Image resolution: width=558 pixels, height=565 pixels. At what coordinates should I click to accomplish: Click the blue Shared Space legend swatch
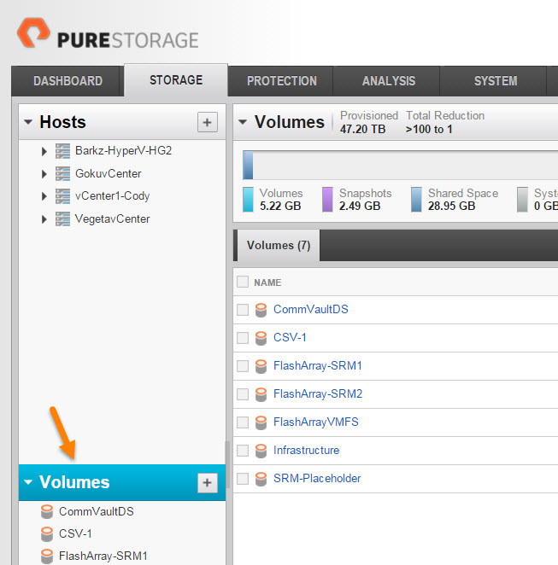pyautogui.click(x=417, y=199)
